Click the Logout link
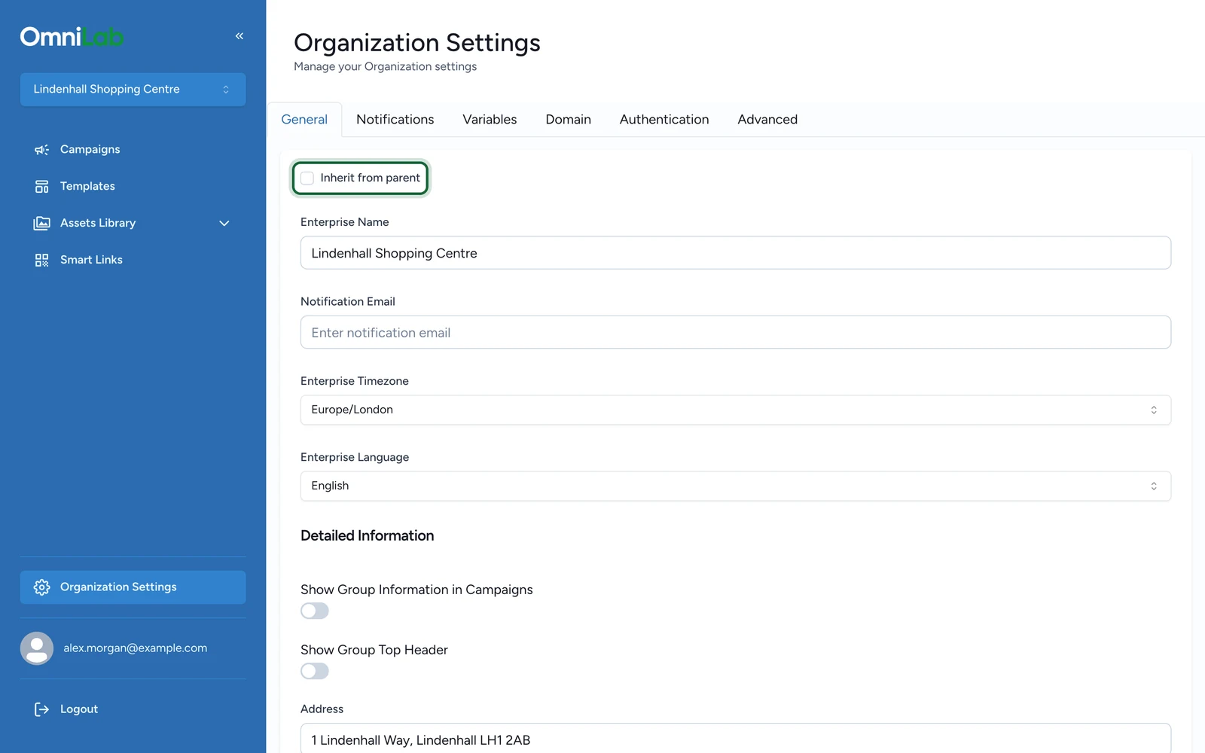Screen dimensions: 1205x753 pyautogui.click(x=78, y=709)
